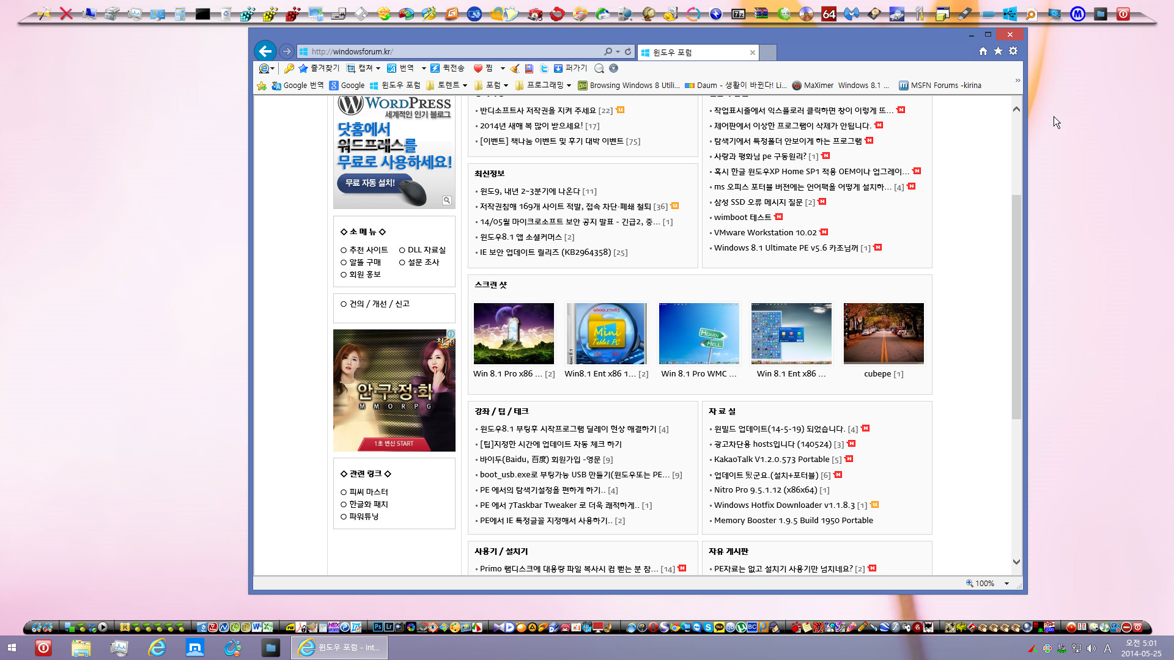
Task: Open the 100% zoom level dropdown
Action: pos(1006,584)
